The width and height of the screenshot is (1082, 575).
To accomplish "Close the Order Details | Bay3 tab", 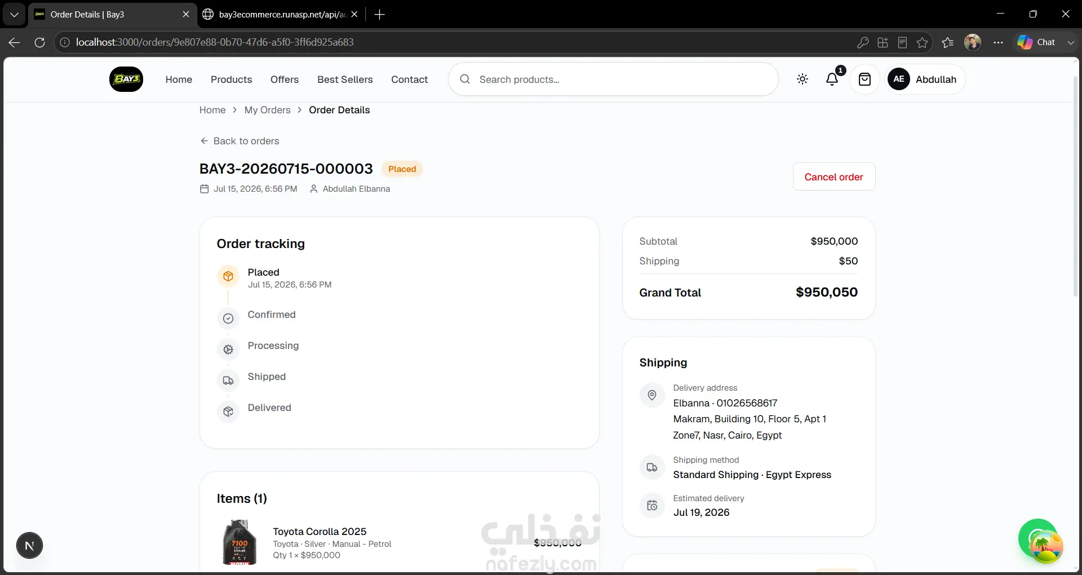I will pyautogui.click(x=186, y=14).
